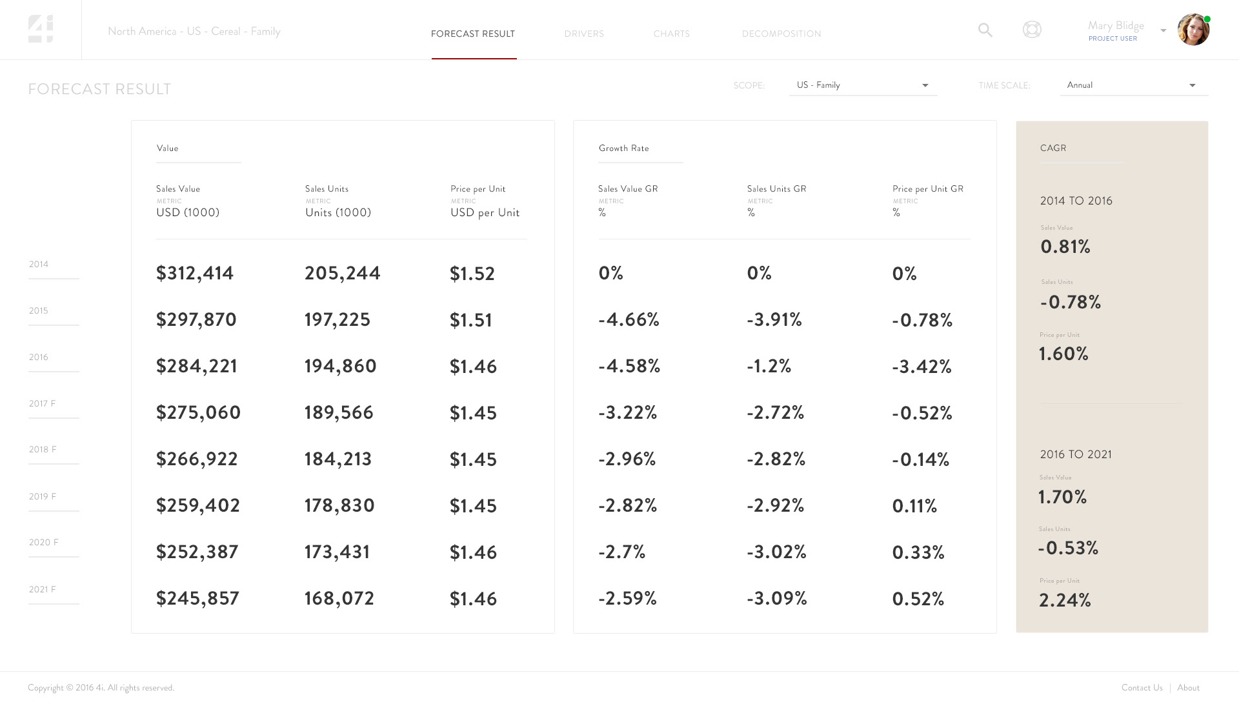Click the help lifebuoy icon
Viewport: 1239px width, 704px height.
1032,30
